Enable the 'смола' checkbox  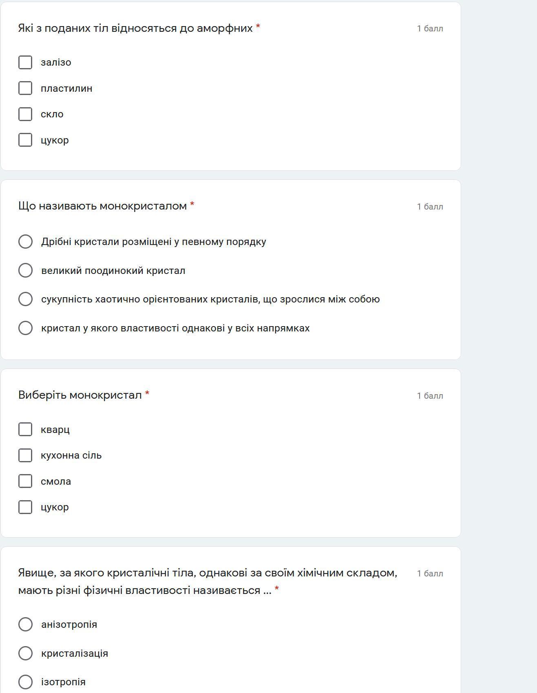pyautogui.click(x=25, y=481)
